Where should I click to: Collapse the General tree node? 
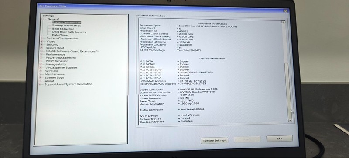pos(43,19)
